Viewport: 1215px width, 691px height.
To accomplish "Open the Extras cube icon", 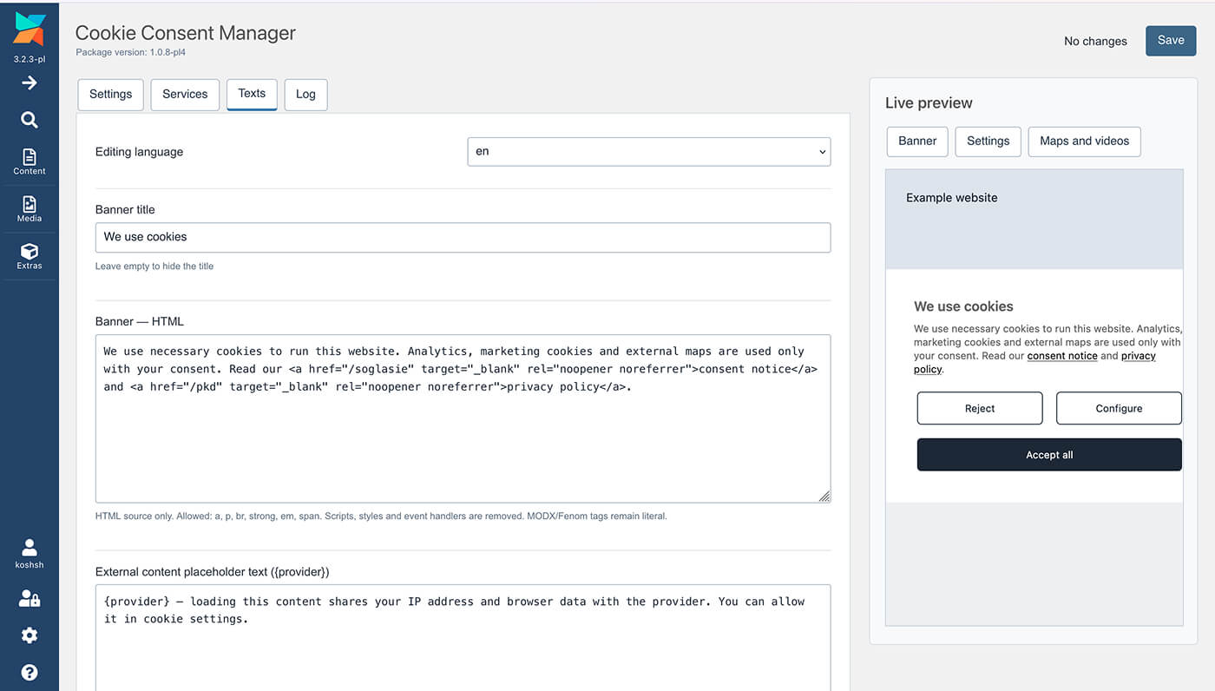I will (x=30, y=256).
